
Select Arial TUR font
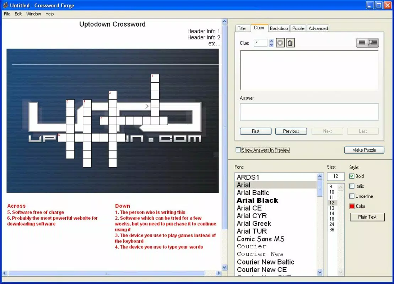pos(276,231)
